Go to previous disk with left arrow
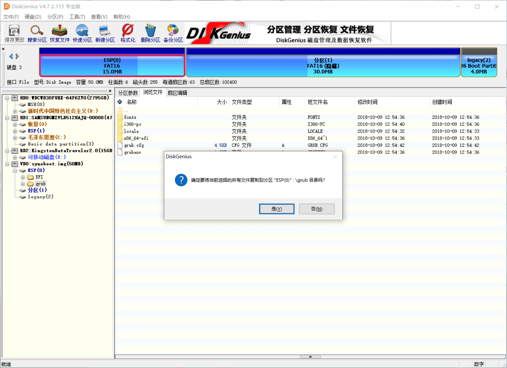Screen dimensions: 507x368 click(11, 56)
